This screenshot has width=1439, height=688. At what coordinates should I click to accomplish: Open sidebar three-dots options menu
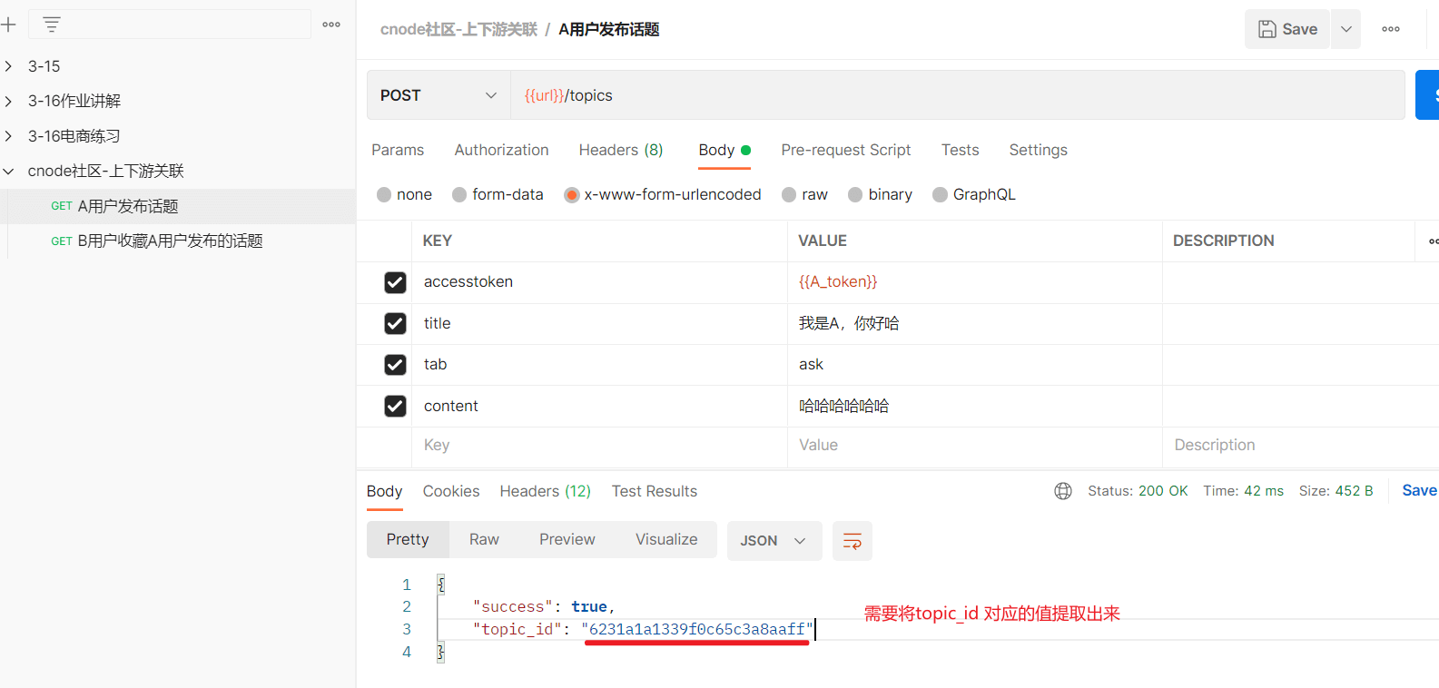point(331,25)
